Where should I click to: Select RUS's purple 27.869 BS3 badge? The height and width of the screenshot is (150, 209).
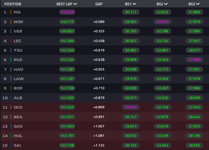[x=194, y=60]
